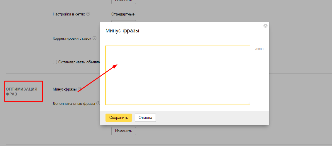332x146 pixels.
Task: Click the ОПТИМИЗАЦИЯ ФРАЗ section heading
Action: (x=22, y=91)
